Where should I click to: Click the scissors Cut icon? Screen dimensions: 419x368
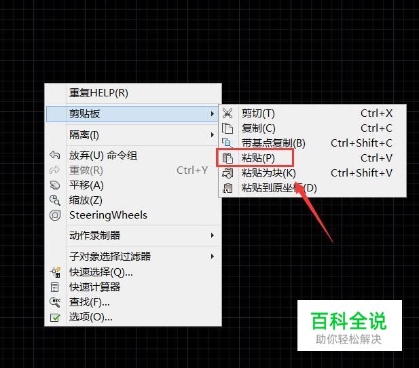pos(227,113)
